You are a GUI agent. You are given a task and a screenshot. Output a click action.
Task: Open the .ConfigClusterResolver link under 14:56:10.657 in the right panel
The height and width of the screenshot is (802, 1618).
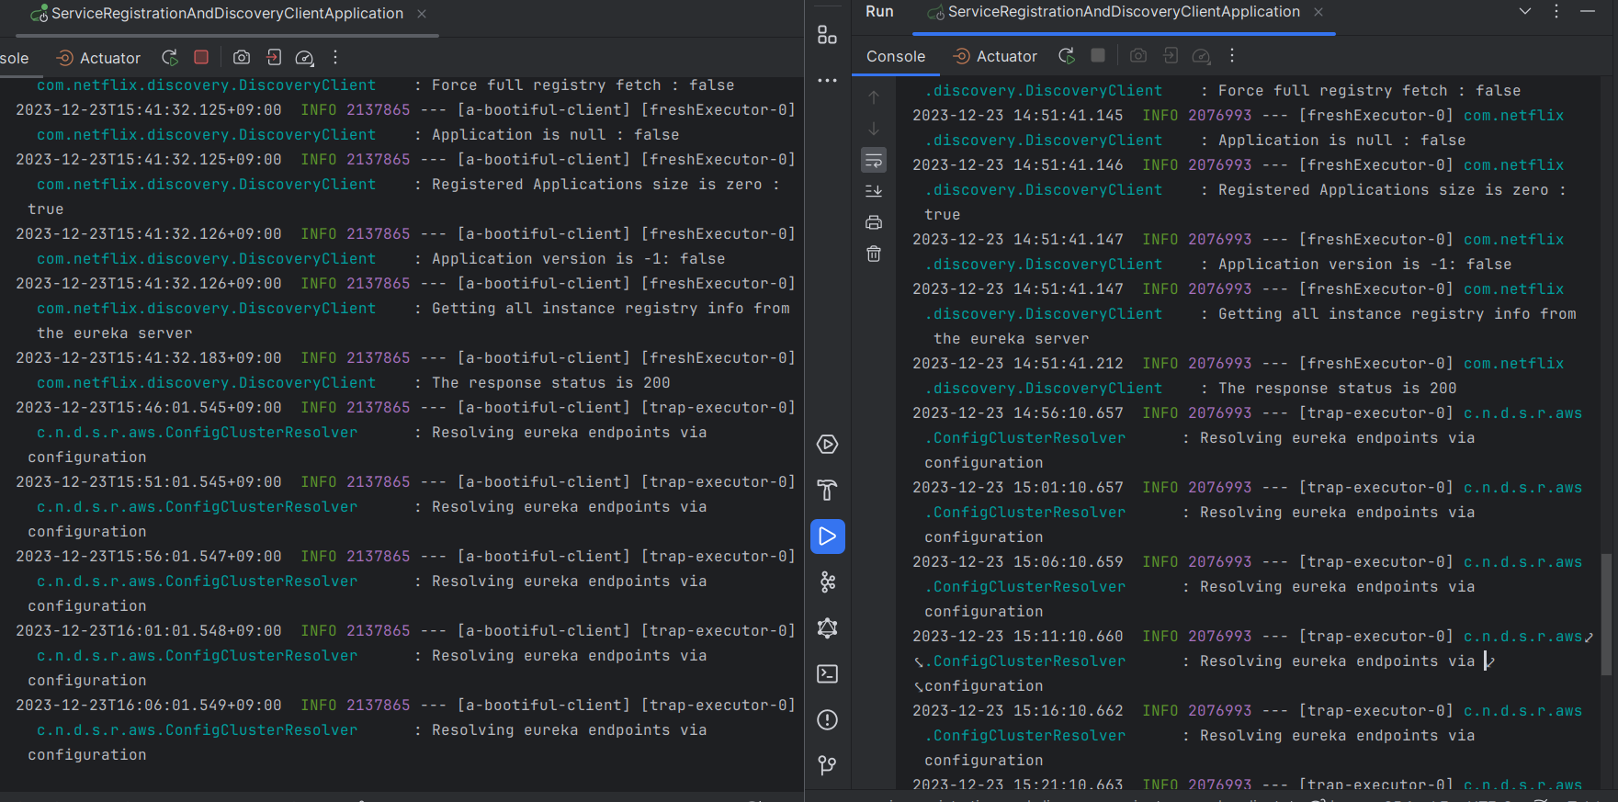point(1025,437)
